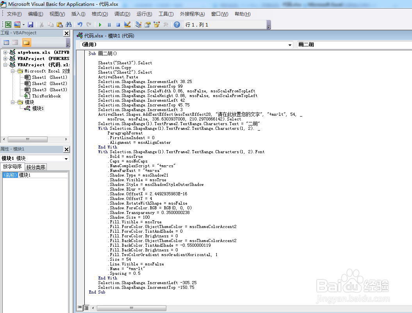This screenshot has height=313, width=412.
Task: Open Project Explorer toolbar icon
Action: tap(139, 25)
